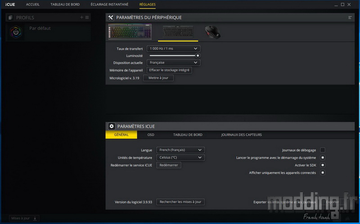
Task: Click the iCUE logo
Action: point(10,4)
